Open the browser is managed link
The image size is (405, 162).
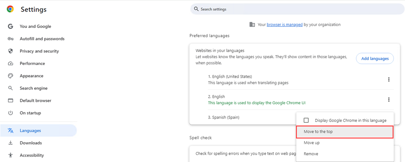(285, 24)
